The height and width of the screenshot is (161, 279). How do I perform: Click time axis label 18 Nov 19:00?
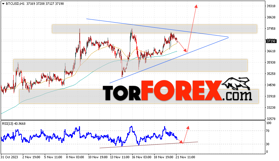pyautogui.click(x=163, y=157)
